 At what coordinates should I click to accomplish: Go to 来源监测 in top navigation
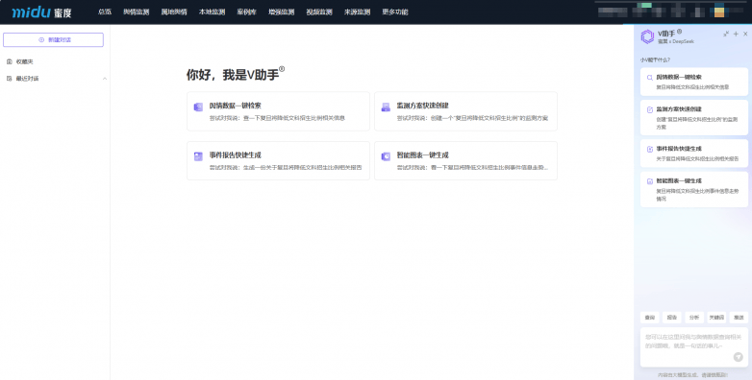[358, 12]
